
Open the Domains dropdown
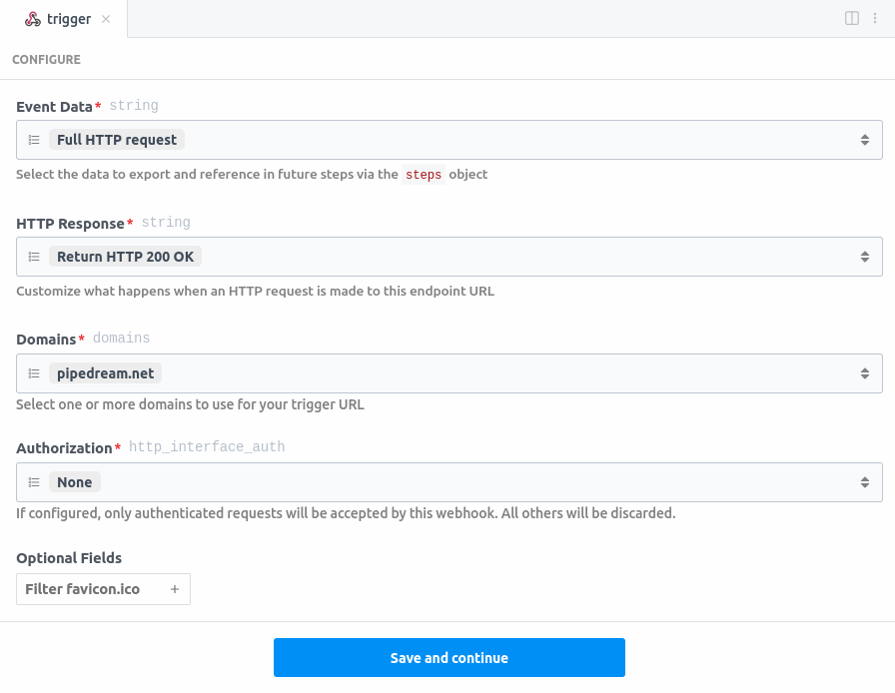(x=499, y=372)
